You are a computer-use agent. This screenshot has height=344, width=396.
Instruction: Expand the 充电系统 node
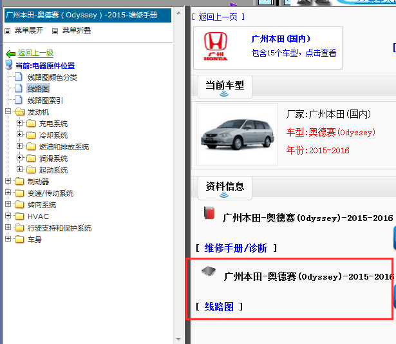19,122
